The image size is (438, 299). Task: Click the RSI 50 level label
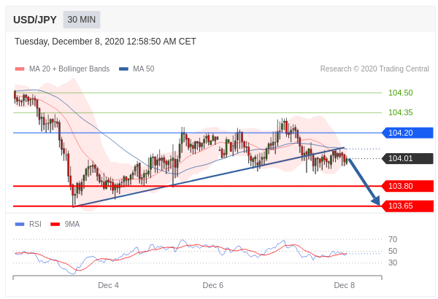tap(393, 251)
